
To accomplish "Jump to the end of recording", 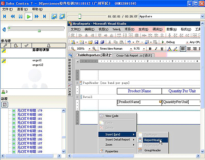I will [45, 17].
